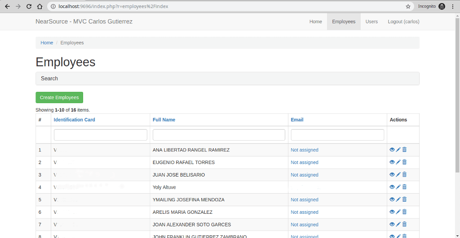The width and height of the screenshot is (460, 238).
Task: View employee Juan Jose Belisario
Action: point(392,174)
